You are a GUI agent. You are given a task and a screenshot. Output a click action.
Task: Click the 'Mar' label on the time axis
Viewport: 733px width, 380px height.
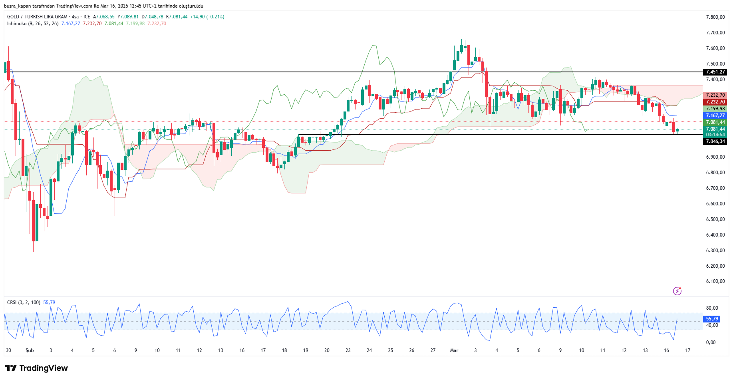pos(454,350)
